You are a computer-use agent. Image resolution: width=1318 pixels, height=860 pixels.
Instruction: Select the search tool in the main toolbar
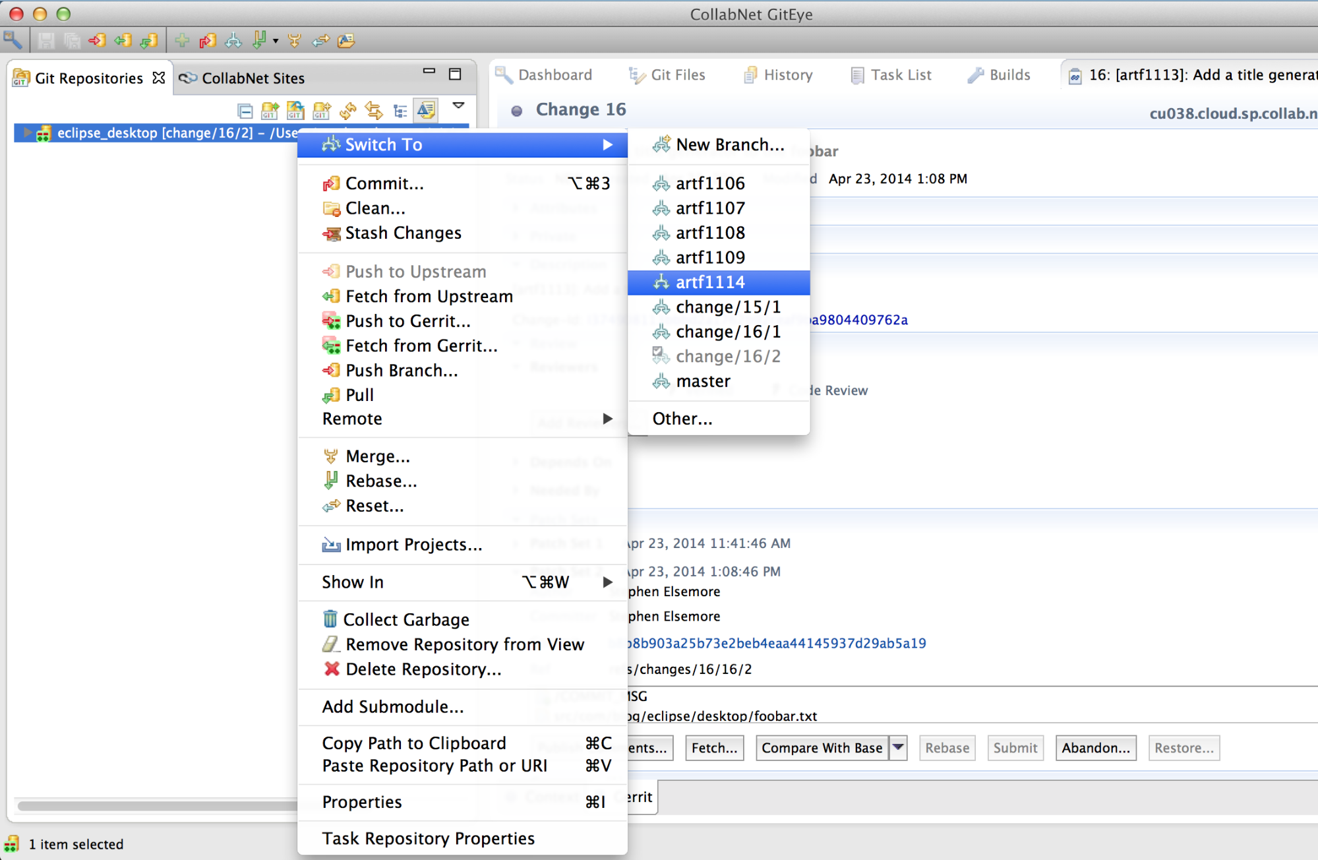pyautogui.click(x=12, y=40)
